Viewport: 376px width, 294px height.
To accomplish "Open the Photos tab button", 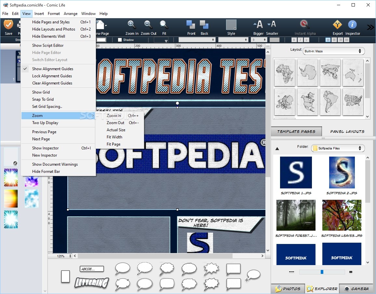I will coord(288,288).
